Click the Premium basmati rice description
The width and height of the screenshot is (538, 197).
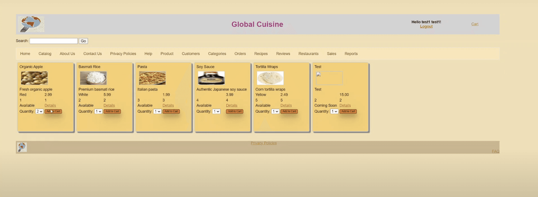(x=96, y=89)
